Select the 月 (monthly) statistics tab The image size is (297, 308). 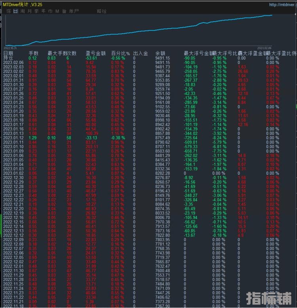pyautogui.click(x=30, y=11)
